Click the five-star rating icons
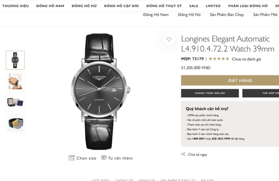Viewport: 279px width, 181px height. click(219, 59)
